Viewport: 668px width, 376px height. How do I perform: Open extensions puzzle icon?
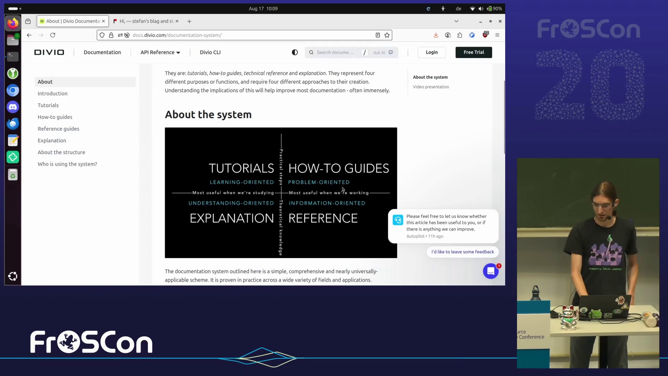(460, 35)
